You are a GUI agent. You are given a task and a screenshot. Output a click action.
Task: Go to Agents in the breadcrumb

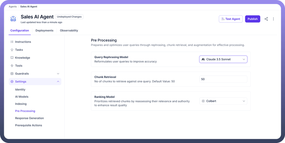click(x=13, y=7)
